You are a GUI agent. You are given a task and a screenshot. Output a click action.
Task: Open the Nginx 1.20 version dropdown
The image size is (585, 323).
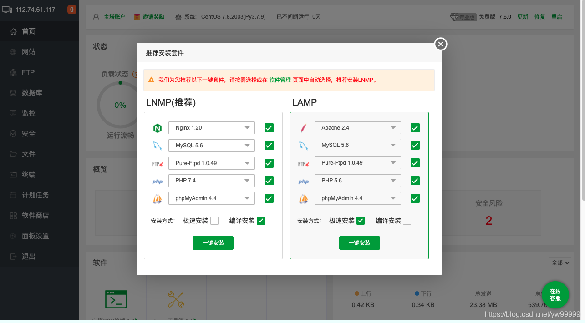click(x=212, y=128)
